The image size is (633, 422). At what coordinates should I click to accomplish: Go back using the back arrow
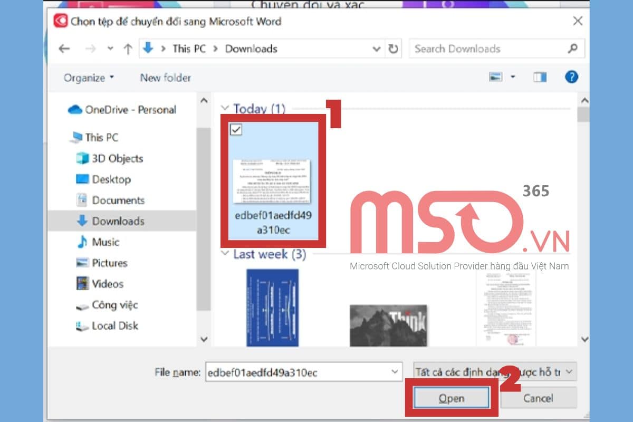[64, 49]
